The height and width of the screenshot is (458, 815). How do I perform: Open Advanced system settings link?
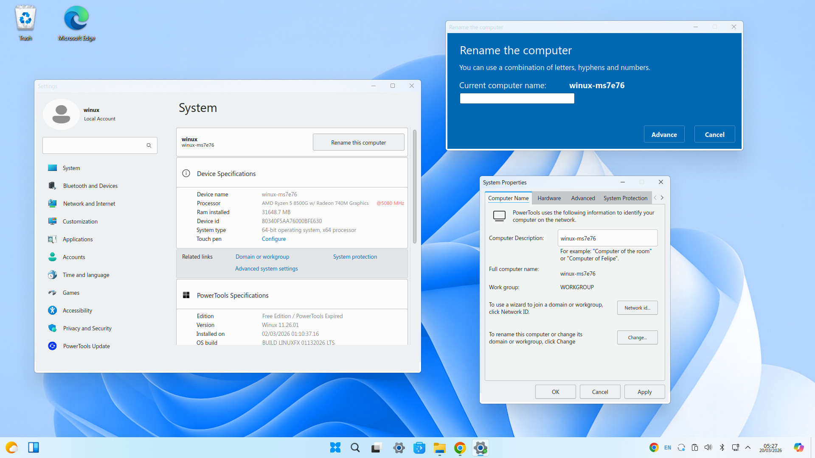(267, 268)
